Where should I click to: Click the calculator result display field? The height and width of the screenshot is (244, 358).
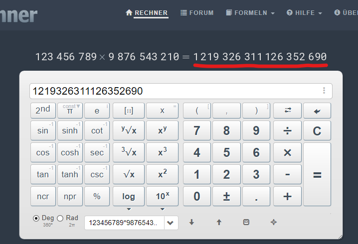[175, 91]
